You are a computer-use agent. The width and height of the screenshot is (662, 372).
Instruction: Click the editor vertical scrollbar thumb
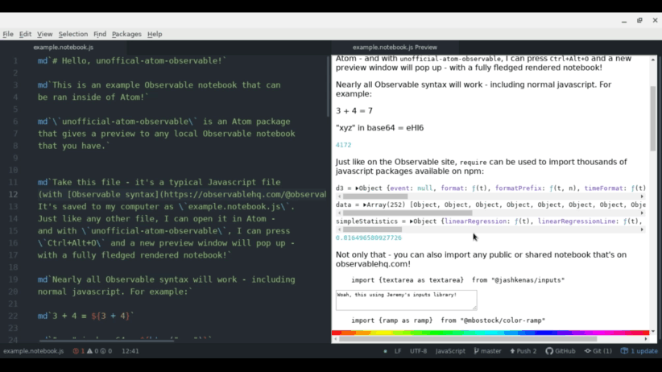coord(328,87)
